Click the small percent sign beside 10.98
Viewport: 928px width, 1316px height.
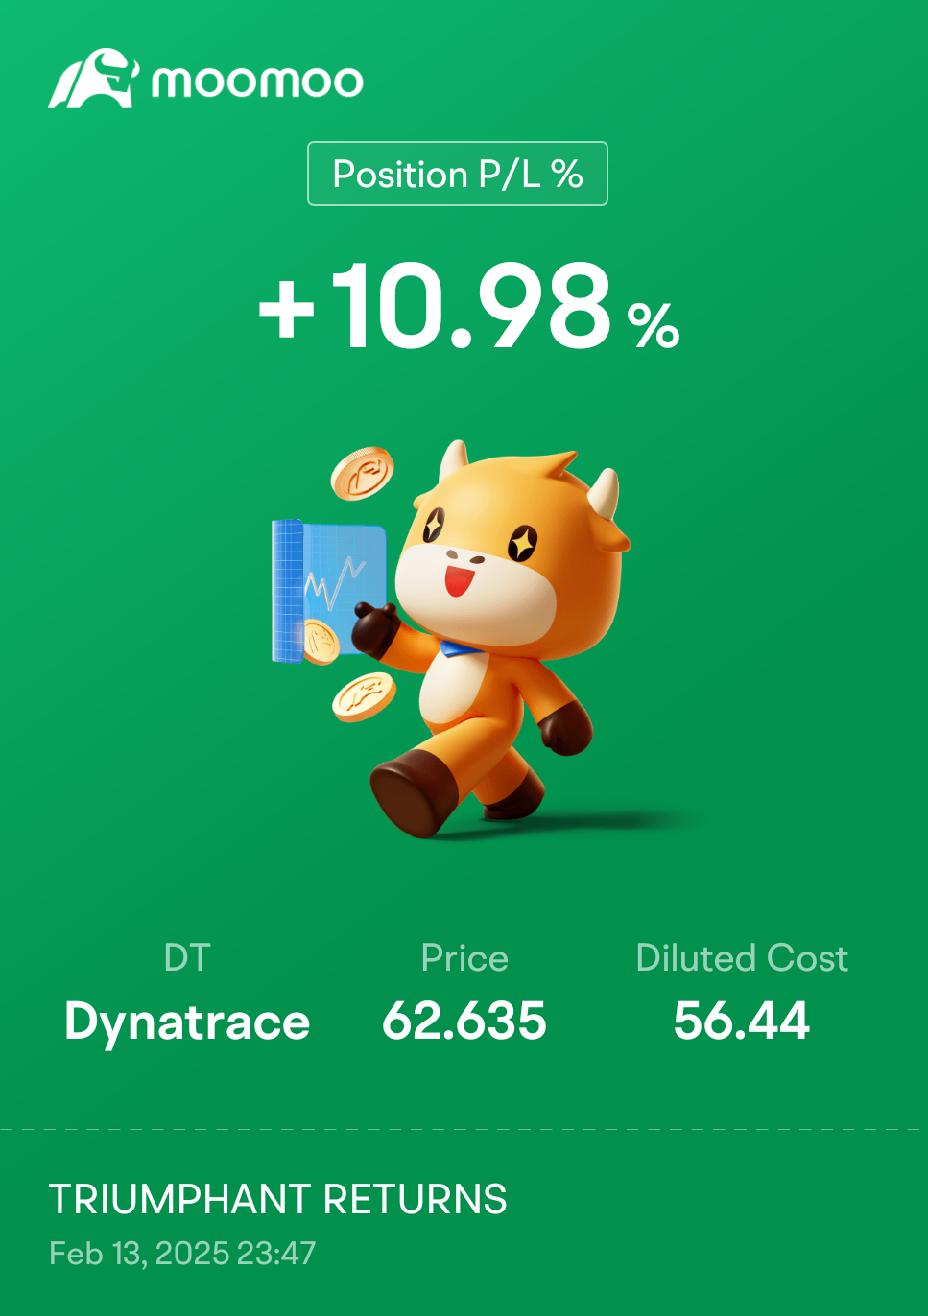point(654,325)
